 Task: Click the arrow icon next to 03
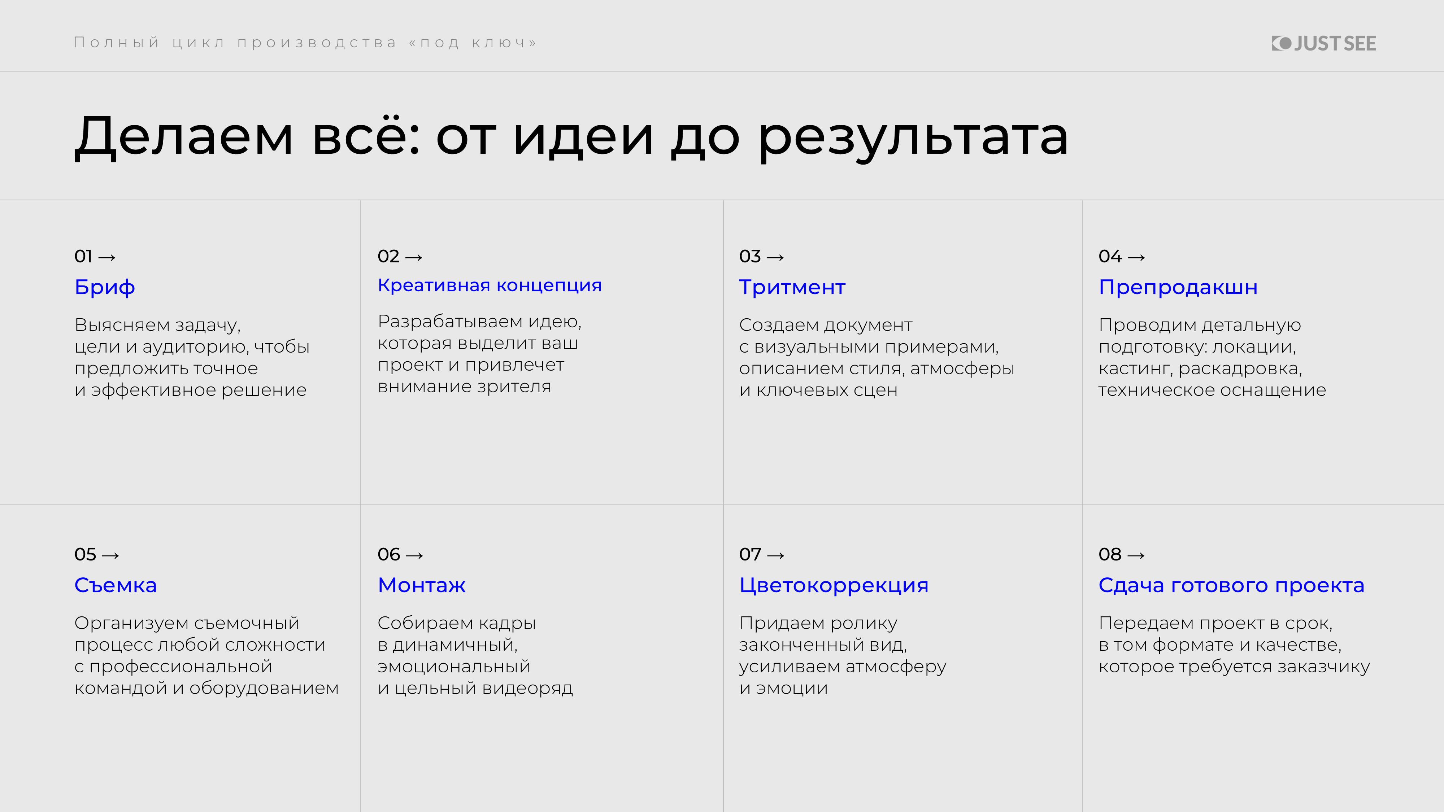pos(775,257)
